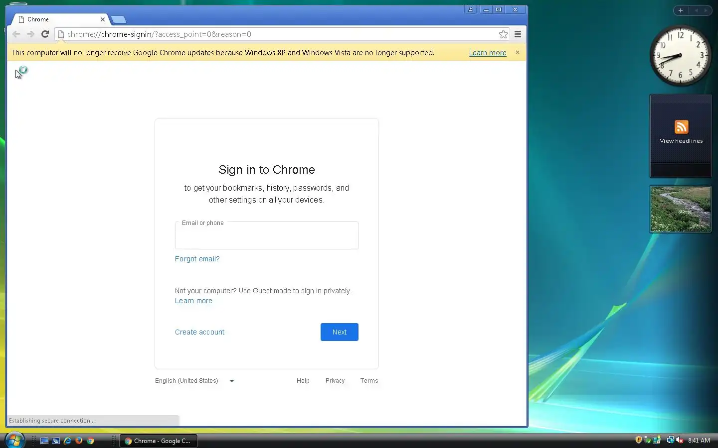This screenshot has width=718, height=448.
Task: Open the Help footer link
Action: pyautogui.click(x=303, y=381)
